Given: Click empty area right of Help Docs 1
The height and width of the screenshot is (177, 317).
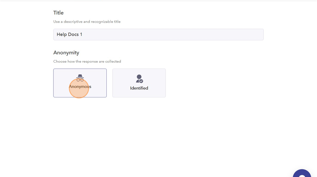Looking at the screenshot, I should pyautogui.click(x=172, y=34).
